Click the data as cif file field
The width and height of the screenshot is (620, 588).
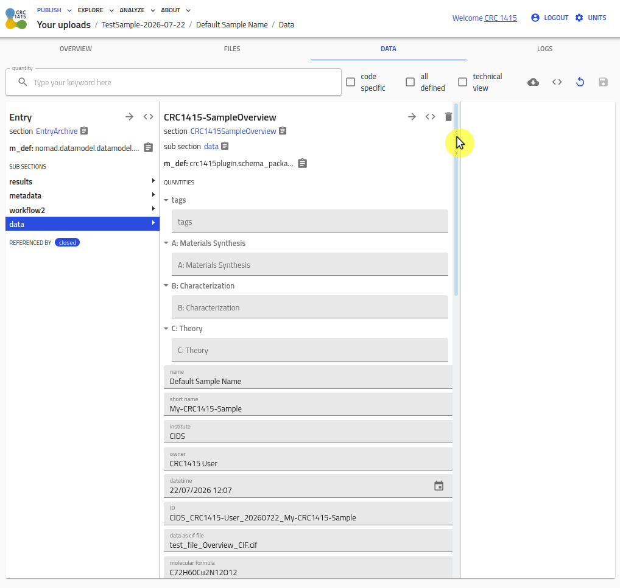point(308,541)
